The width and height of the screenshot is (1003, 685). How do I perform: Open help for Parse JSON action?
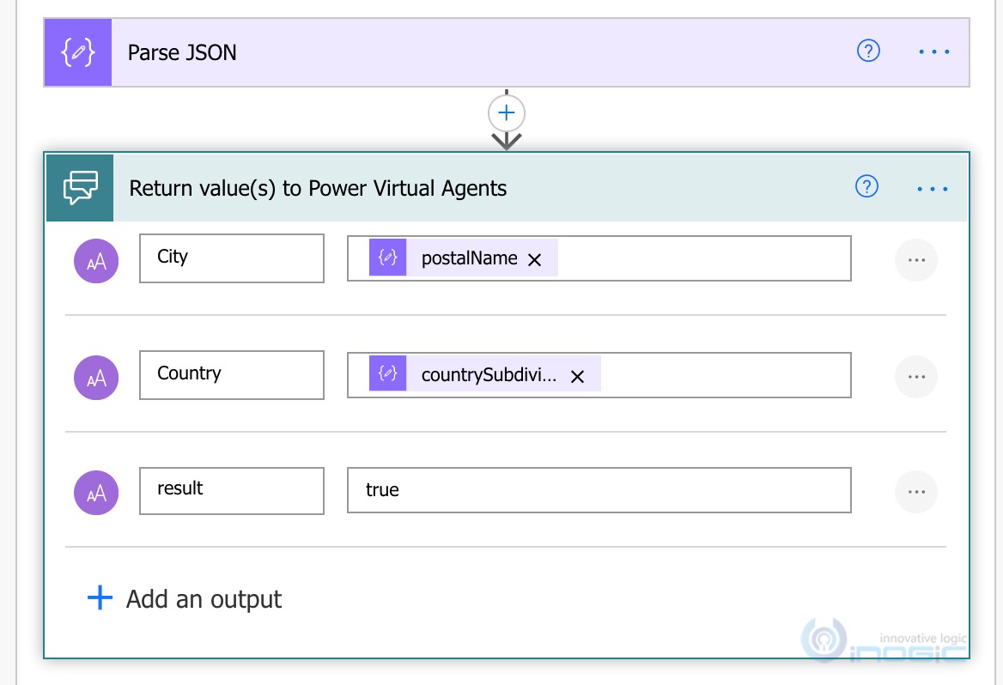(868, 52)
